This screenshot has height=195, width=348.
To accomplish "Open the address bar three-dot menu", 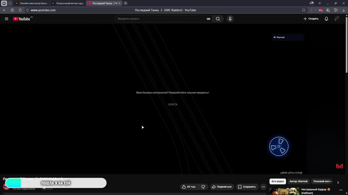I will click(312, 10).
